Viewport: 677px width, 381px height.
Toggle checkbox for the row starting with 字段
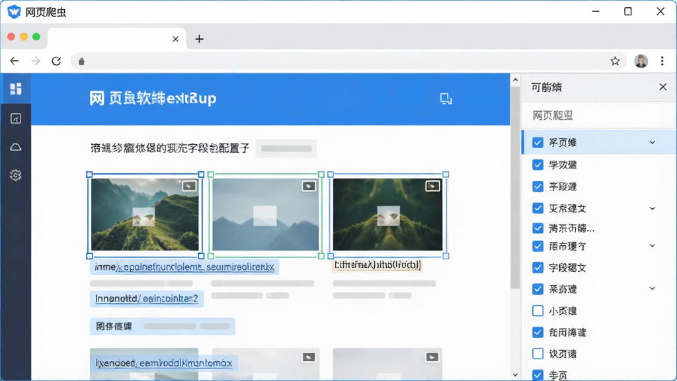538,267
